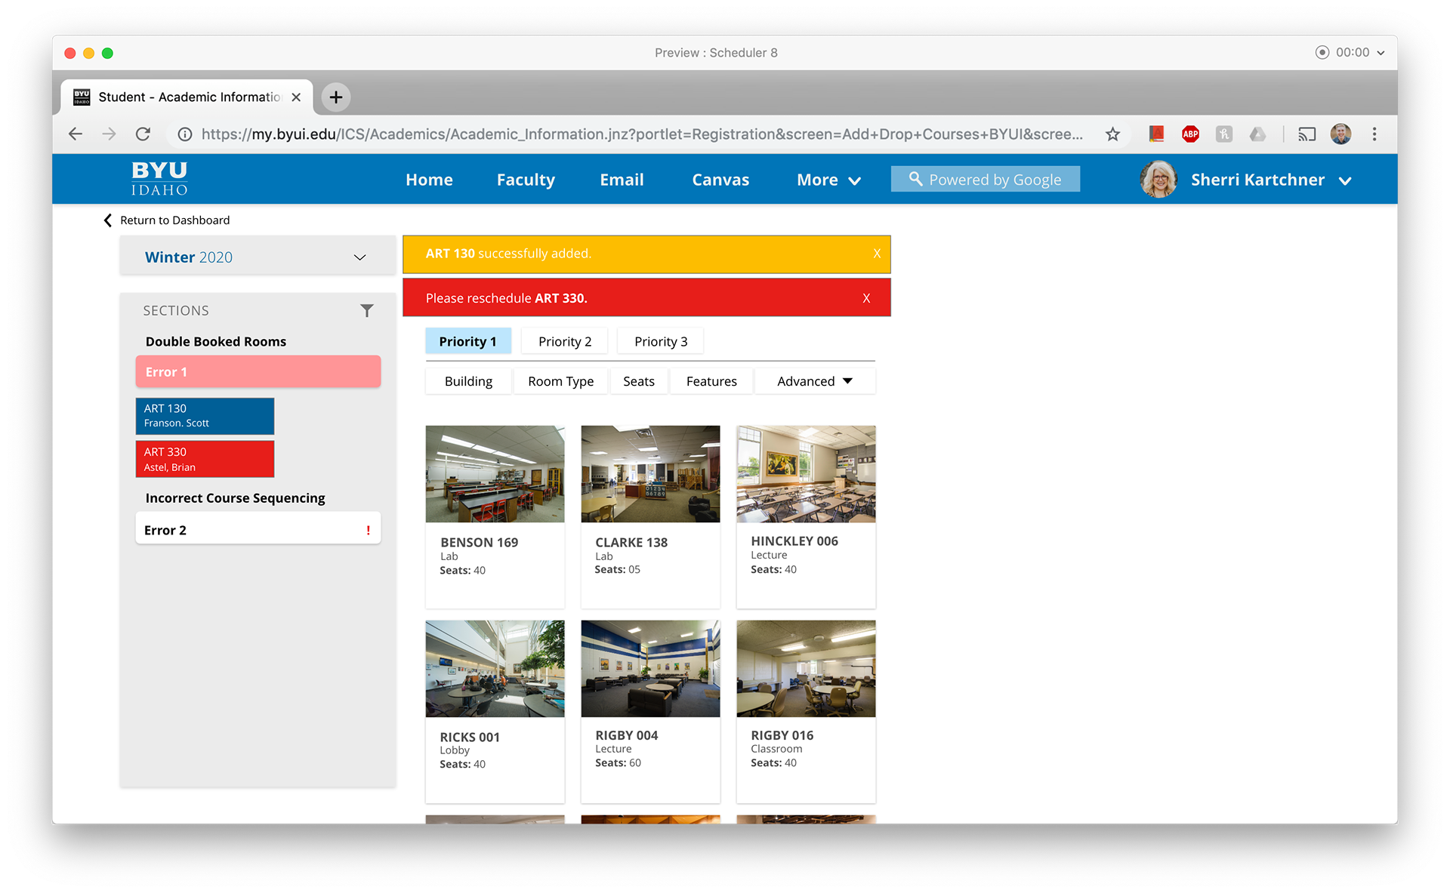Select the Error 2 item
This screenshot has height=893, width=1450.
pyautogui.click(x=258, y=530)
